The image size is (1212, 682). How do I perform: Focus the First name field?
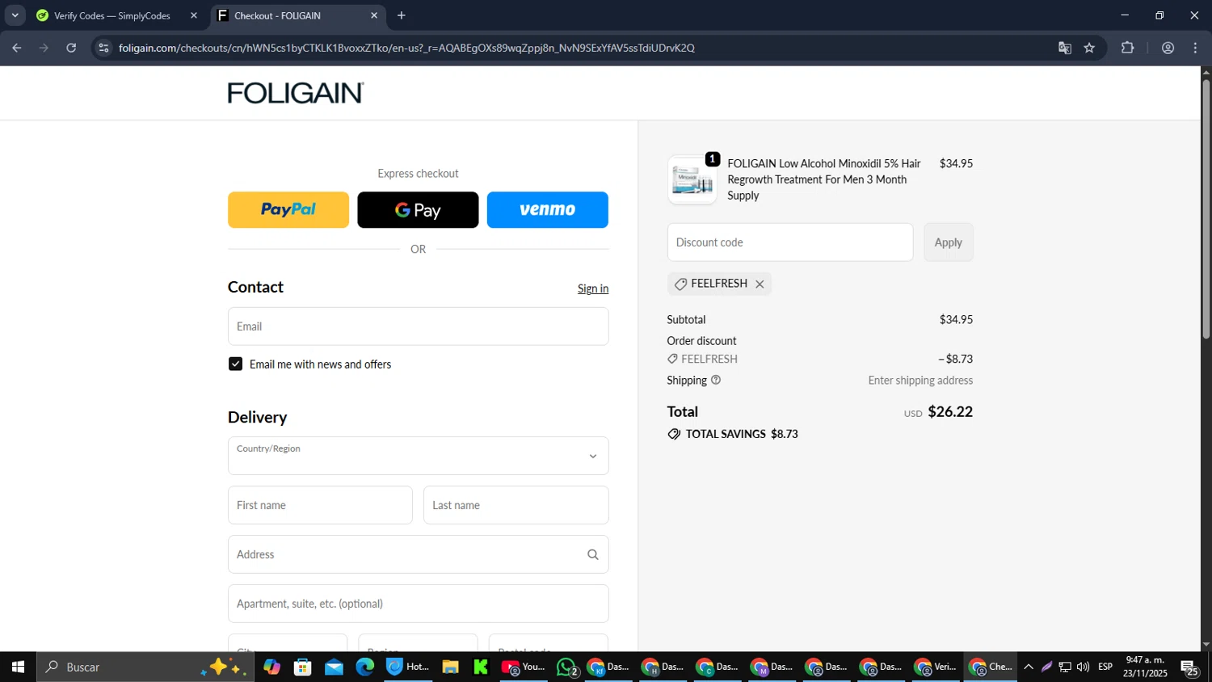320,505
